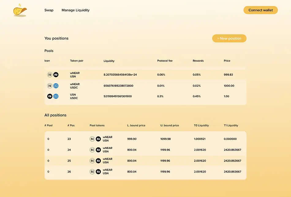This screenshot has height=197, width=291.
Task: Click the T1 Liquidity column header
Action: click(231, 125)
